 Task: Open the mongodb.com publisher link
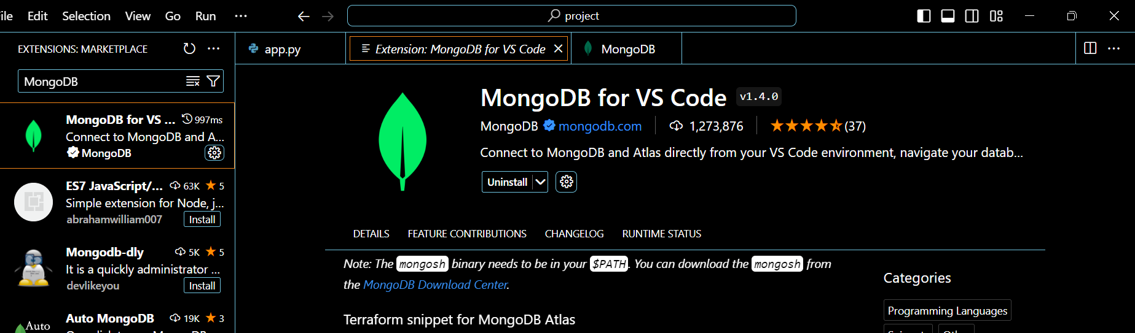click(600, 126)
